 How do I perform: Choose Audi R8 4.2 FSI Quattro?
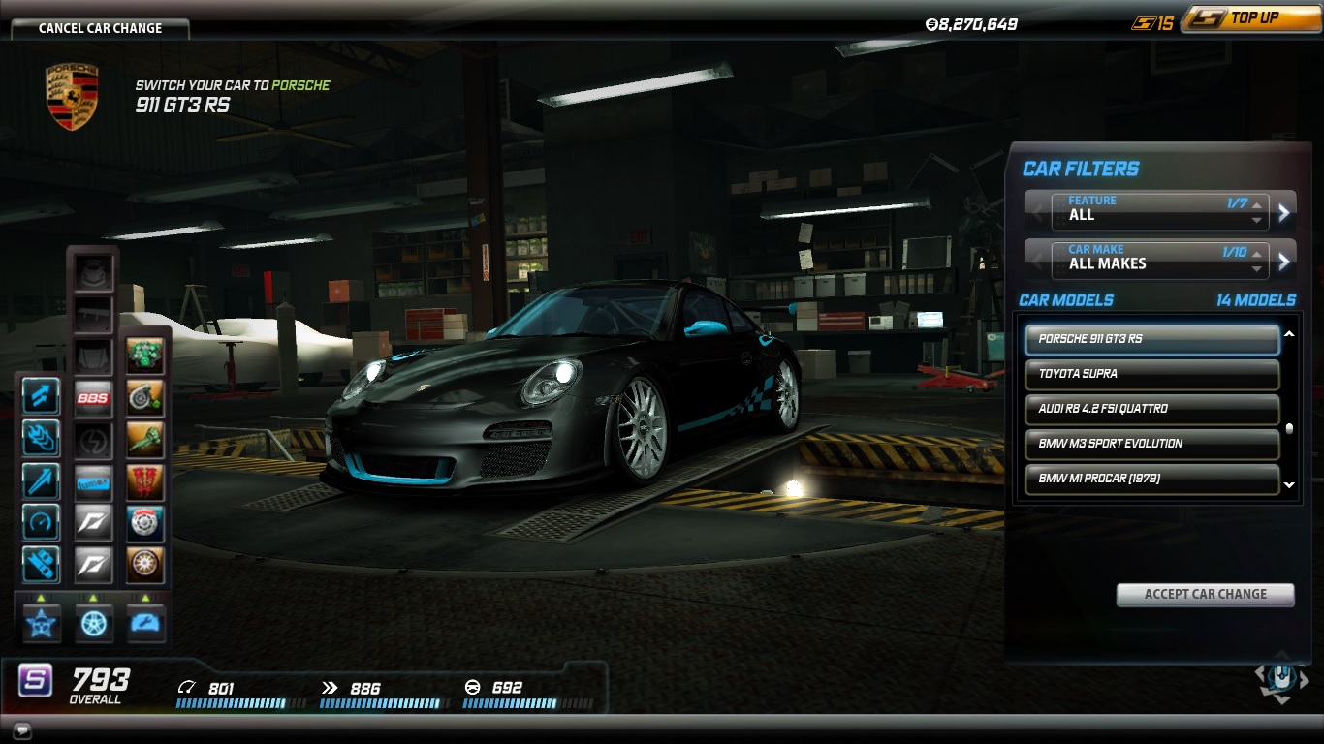tap(1152, 409)
